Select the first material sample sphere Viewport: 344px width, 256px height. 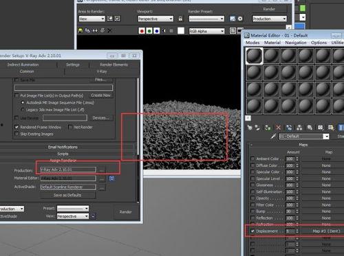pos(254,56)
